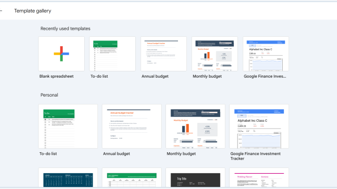Open the recently used Annual budget template
337x189 pixels.
coord(164,54)
